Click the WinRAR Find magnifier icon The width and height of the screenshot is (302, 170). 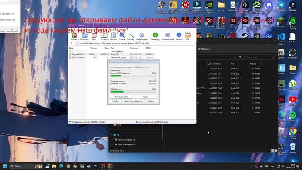(x=122, y=36)
